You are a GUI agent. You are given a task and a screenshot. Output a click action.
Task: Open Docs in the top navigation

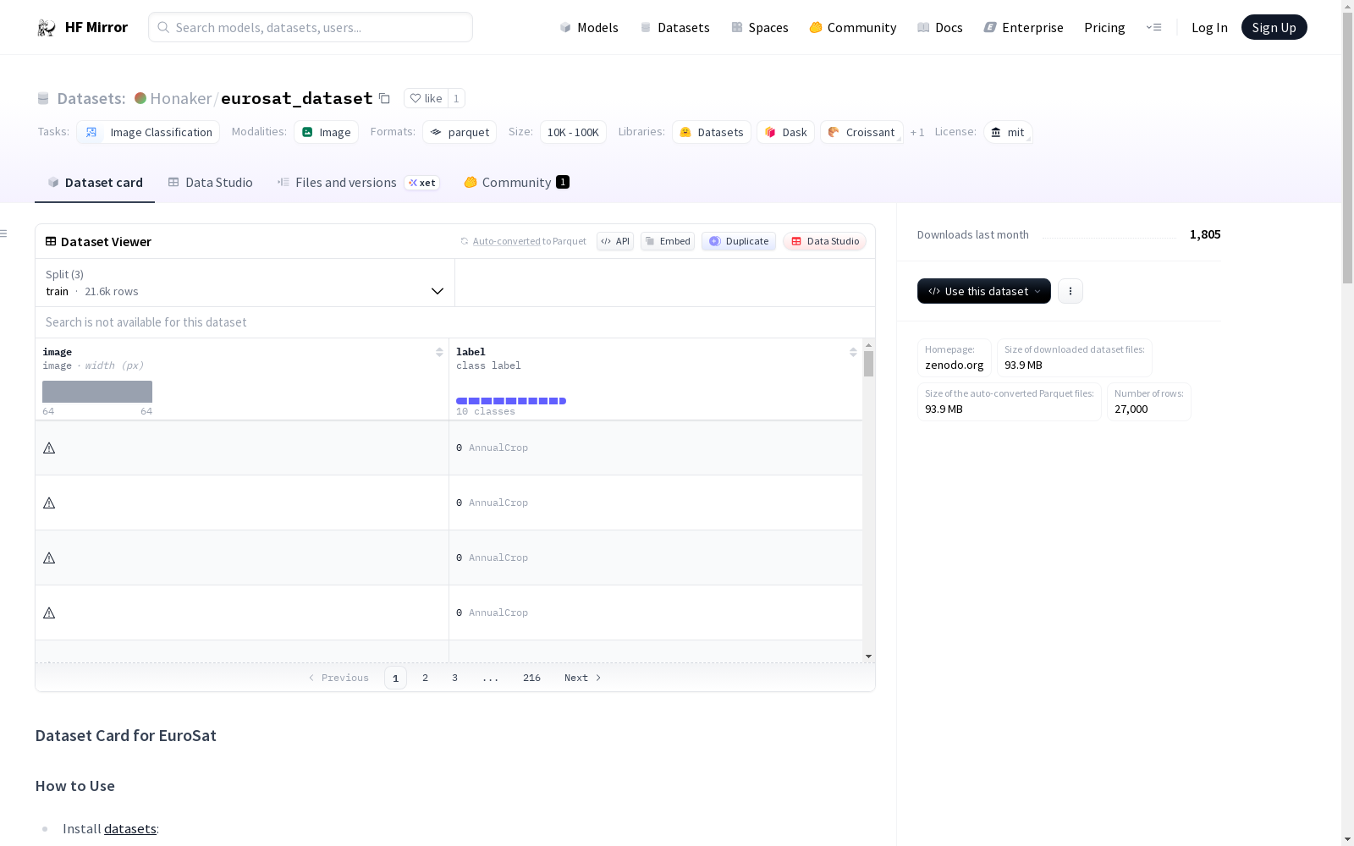[940, 27]
